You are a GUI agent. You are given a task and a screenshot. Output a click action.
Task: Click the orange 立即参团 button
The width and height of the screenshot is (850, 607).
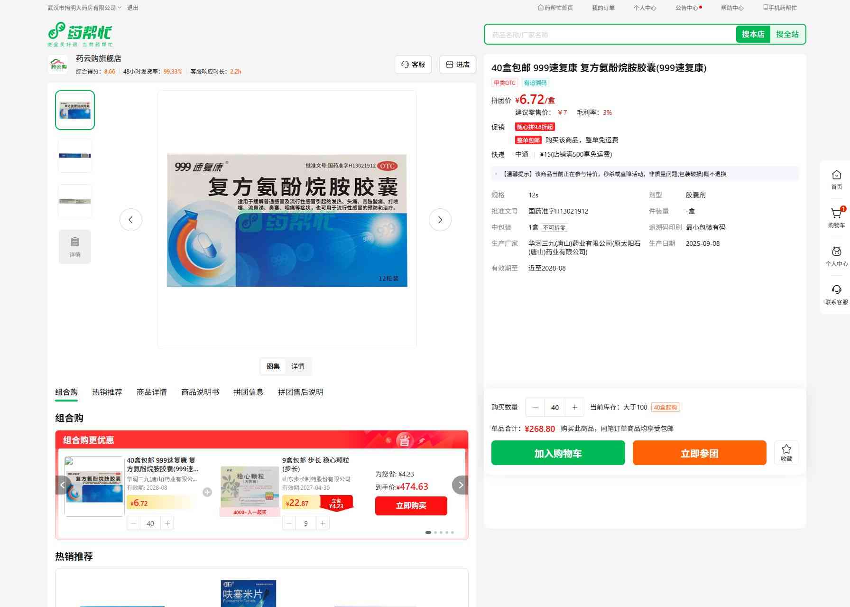(699, 453)
